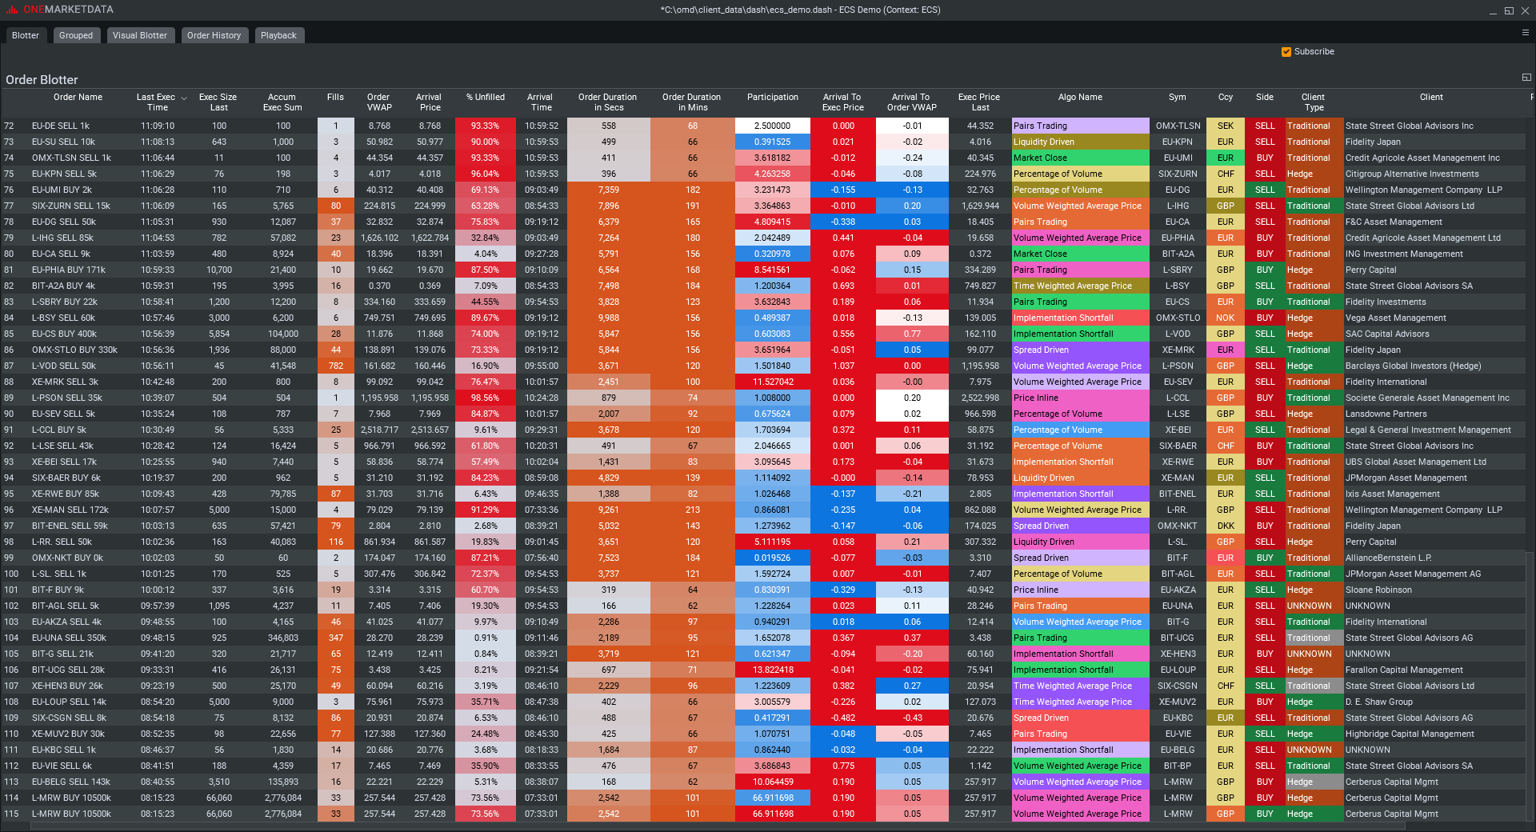Click client F&C Asset Management

(x=1394, y=222)
